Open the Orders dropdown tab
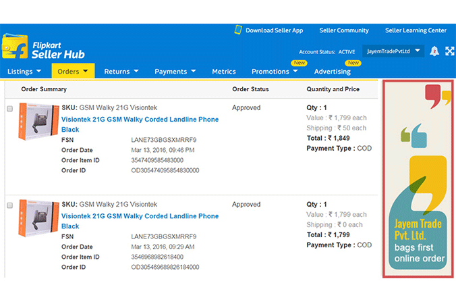 tap(73, 71)
